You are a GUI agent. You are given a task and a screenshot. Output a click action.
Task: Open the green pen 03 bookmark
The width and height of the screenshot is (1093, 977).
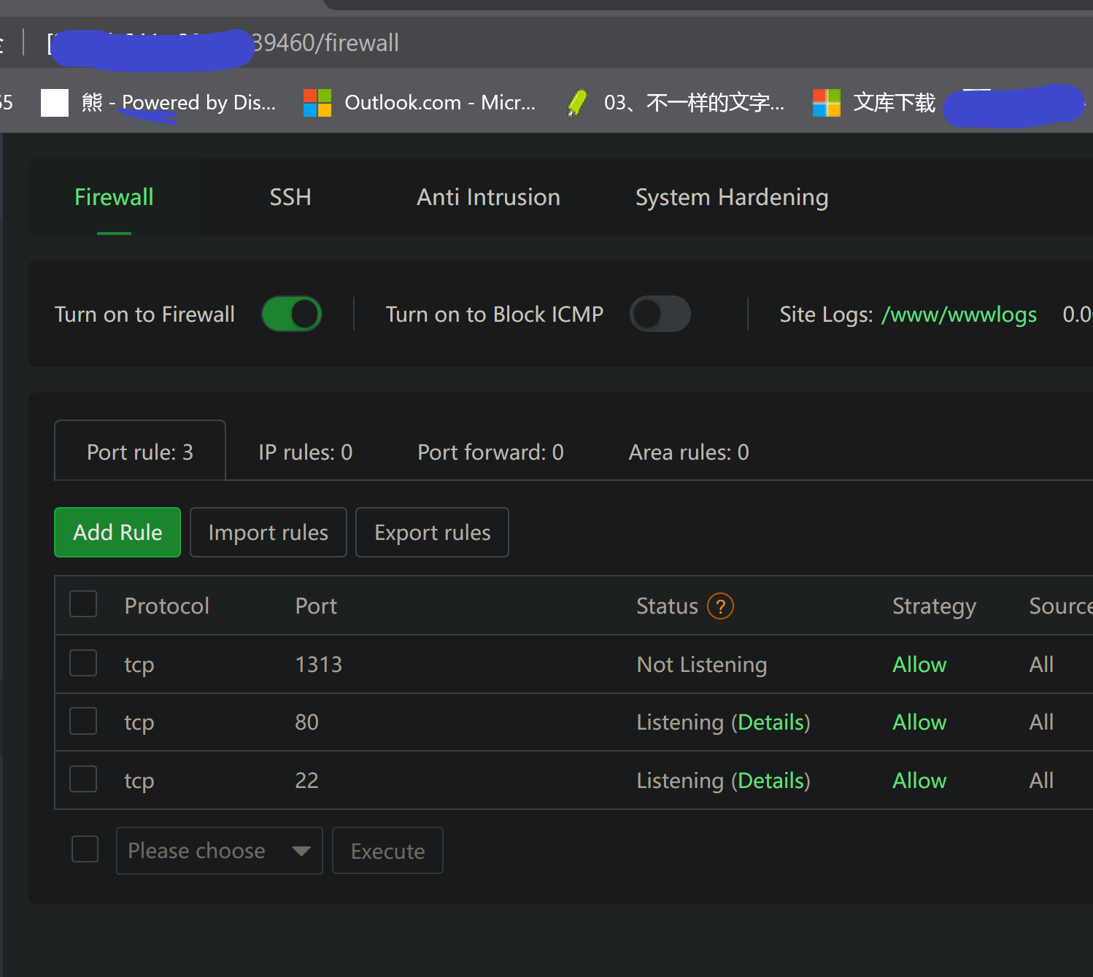(x=676, y=103)
